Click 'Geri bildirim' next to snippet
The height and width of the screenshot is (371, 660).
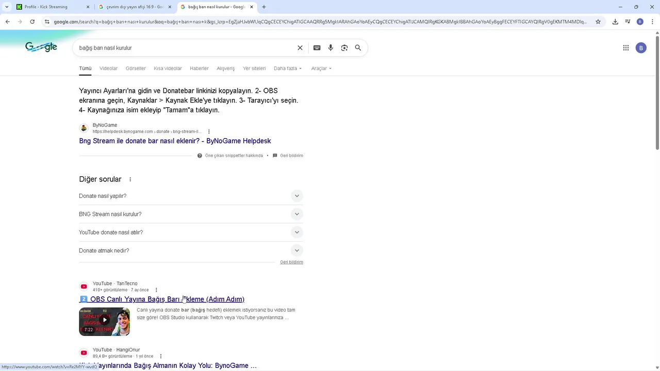click(291, 156)
